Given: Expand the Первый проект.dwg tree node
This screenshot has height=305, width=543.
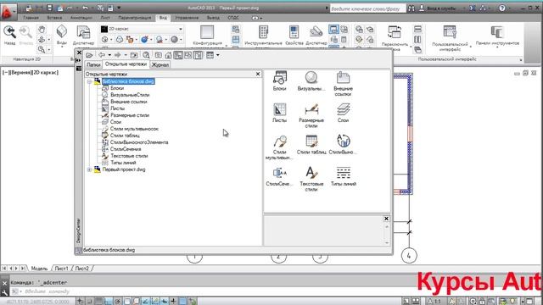Looking at the screenshot, I should coord(89,169).
